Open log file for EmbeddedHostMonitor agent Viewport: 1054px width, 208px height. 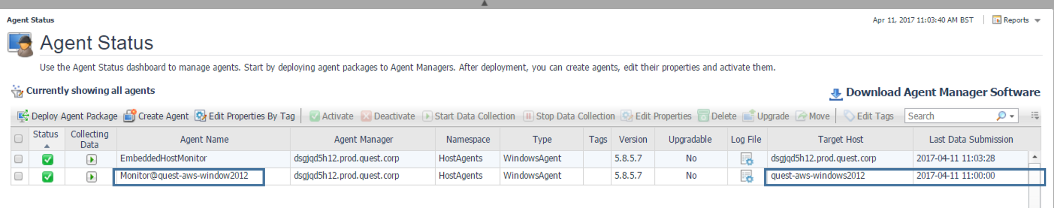(x=746, y=159)
